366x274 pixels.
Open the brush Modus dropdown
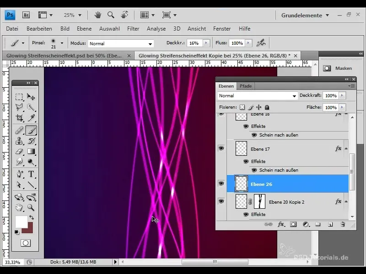pyautogui.click(x=121, y=43)
